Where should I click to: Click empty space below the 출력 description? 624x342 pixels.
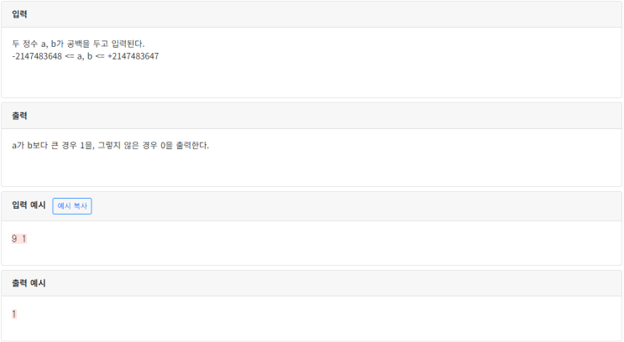[x=336, y=170]
